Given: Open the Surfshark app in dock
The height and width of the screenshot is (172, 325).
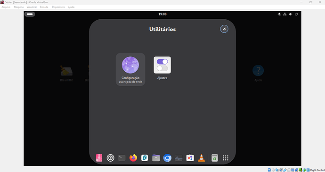Looking at the screenshot, I should click(x=145, y=158).
